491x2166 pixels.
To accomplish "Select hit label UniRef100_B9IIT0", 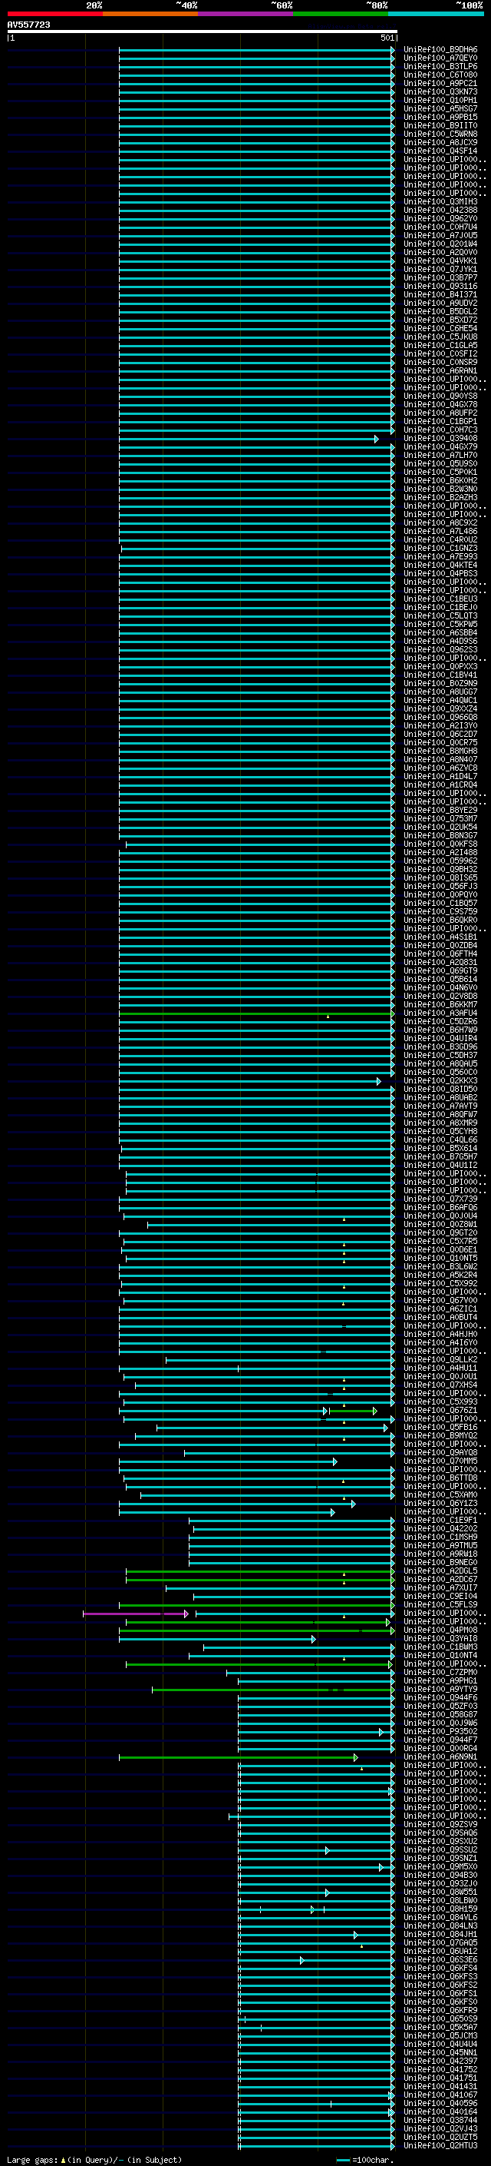I will click(440, 125).
